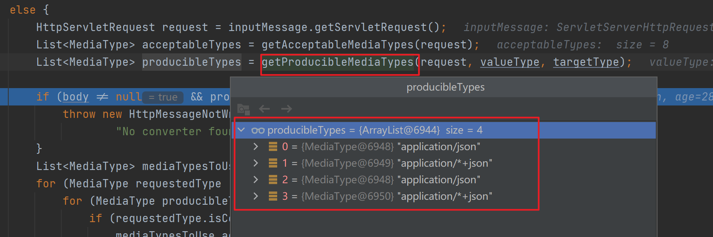713x237 pixels.
Task: Collapse the producibleTypes ArrayList node
Action: tap(242, 130)
